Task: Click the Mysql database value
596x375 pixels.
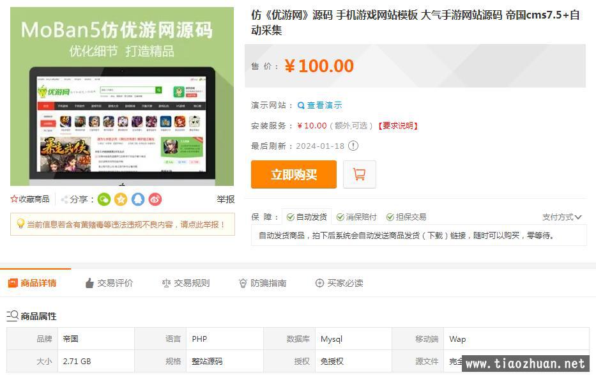Action: coord(332,339)
